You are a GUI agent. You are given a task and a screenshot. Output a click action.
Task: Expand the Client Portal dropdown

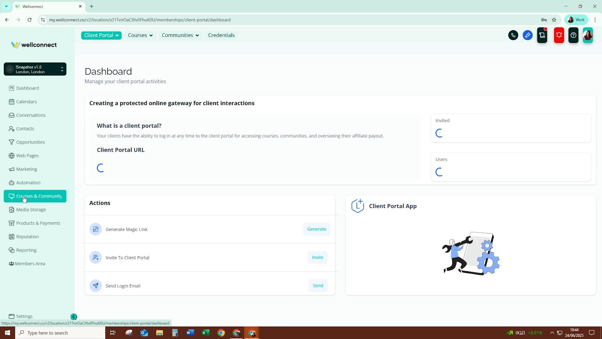point(101,35)
